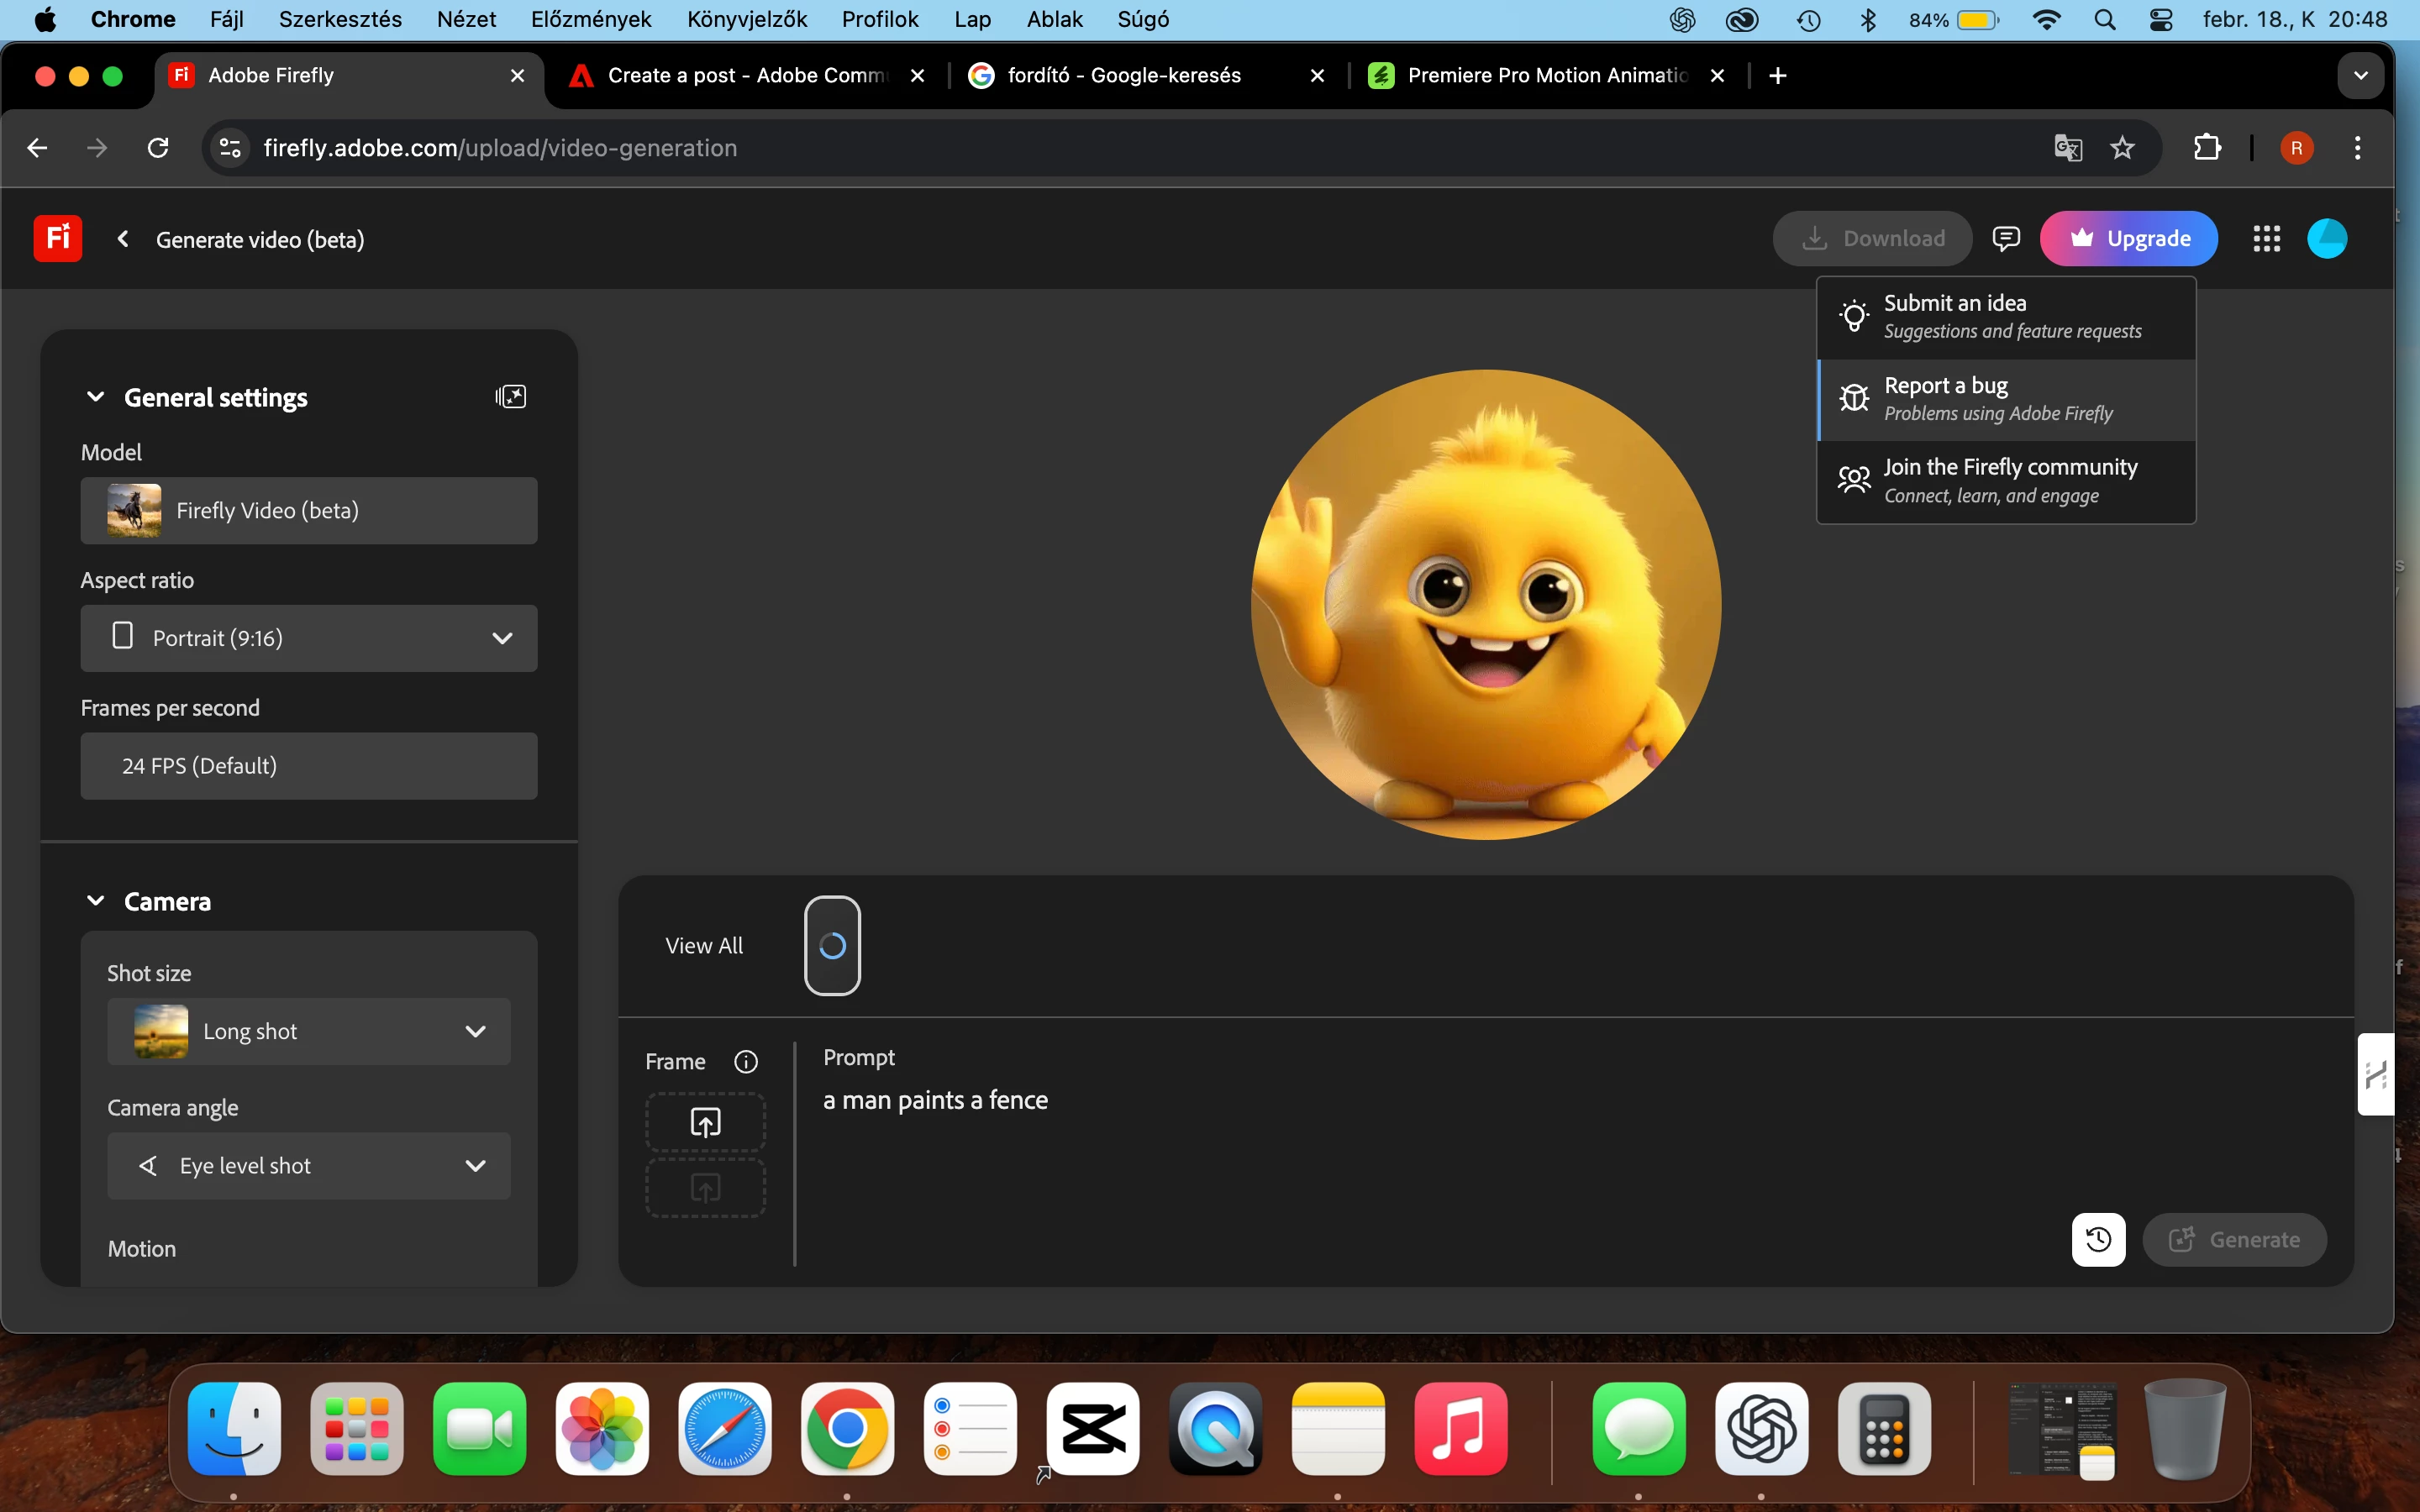Image resolution: width=2420 pixels, height=1512 pixels.
Task: Click the Upgrade button
Action: pyautogui.click(x=2128, y=239)
